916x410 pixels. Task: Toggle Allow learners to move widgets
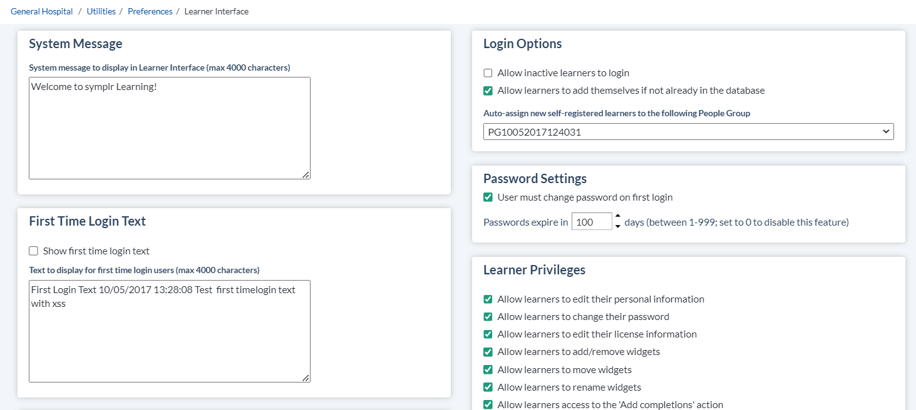pos(488,370)
